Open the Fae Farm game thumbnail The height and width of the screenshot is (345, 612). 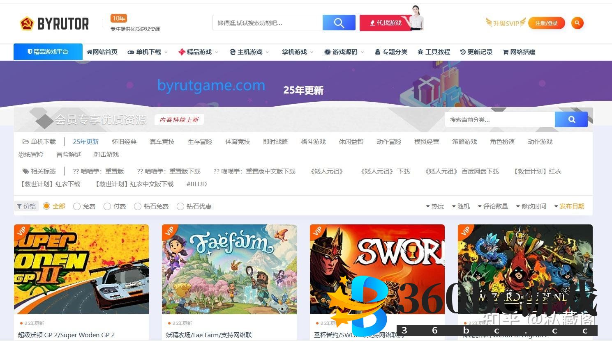point(229,269)
